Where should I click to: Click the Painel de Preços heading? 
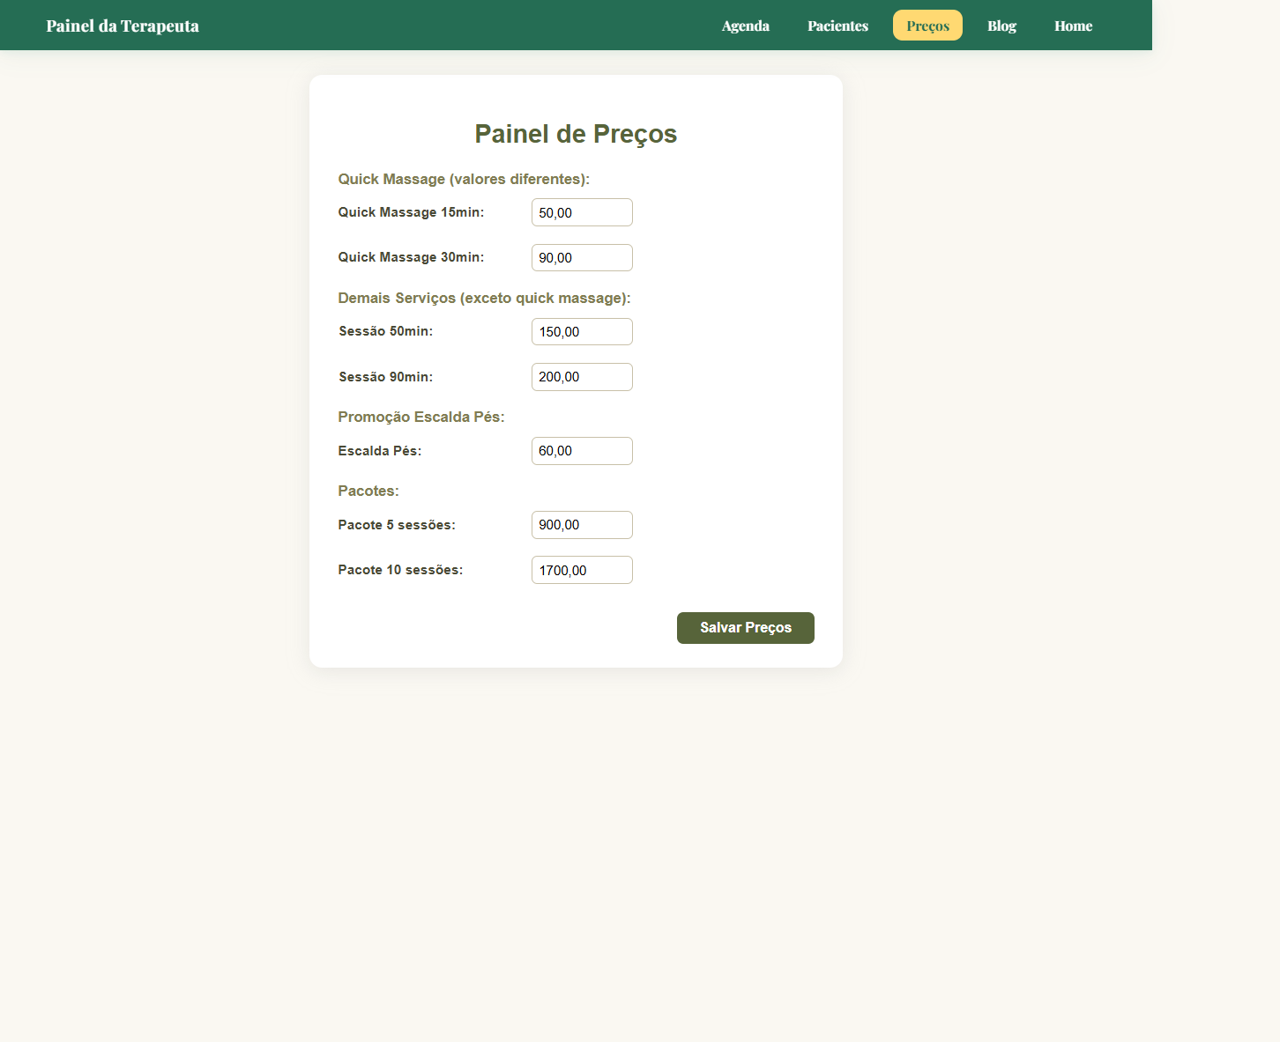(x=576, y=134)
